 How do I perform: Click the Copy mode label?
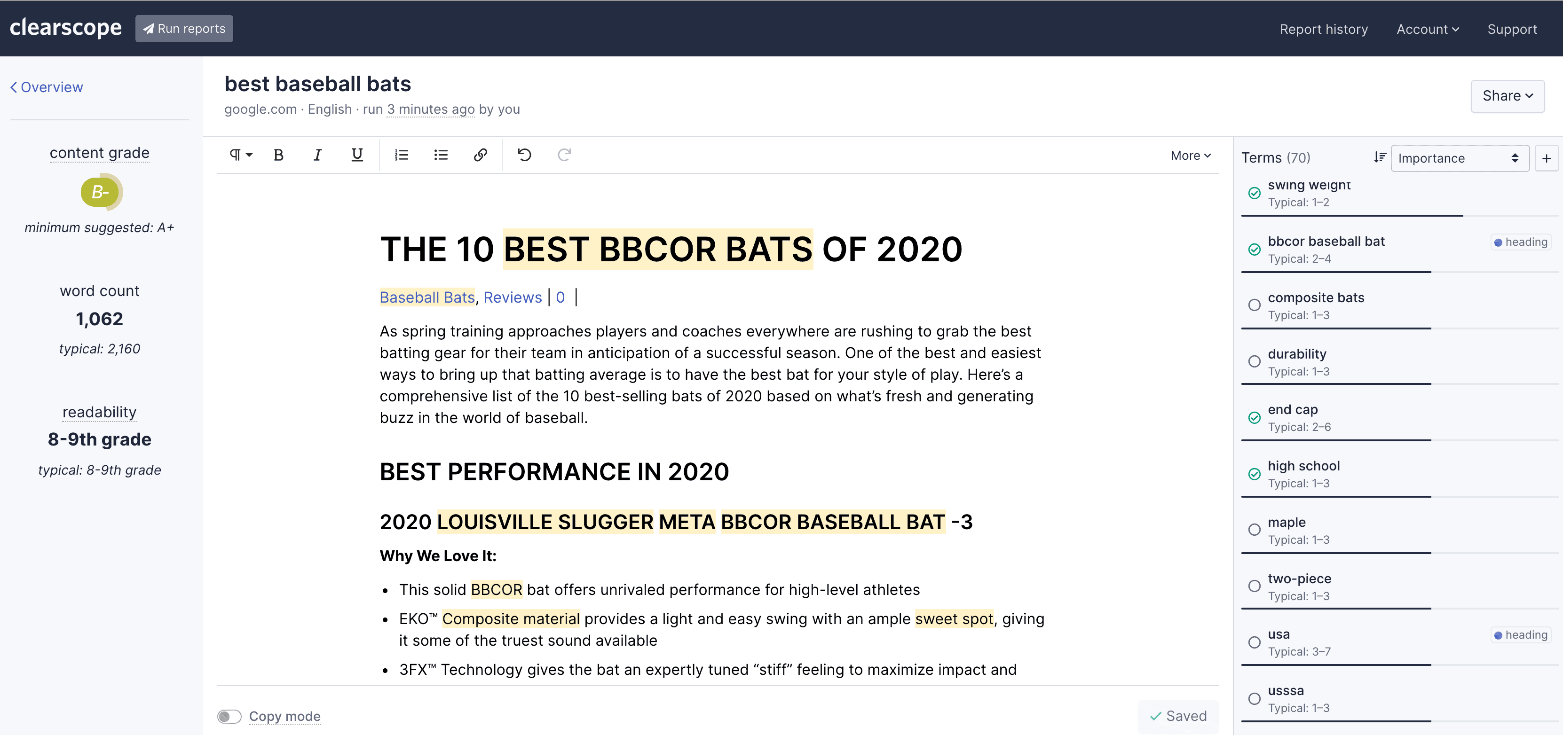click(284, 716)
